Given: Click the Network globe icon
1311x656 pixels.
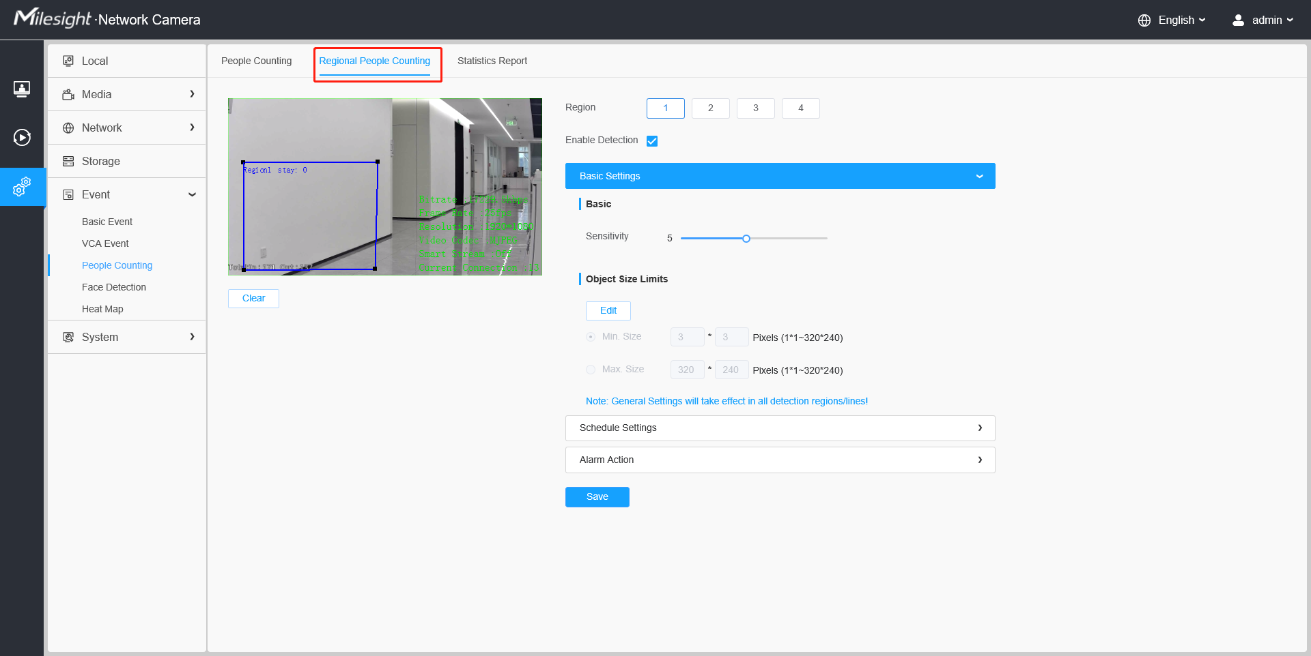Looking at the screenshot, I should [68, 128].
